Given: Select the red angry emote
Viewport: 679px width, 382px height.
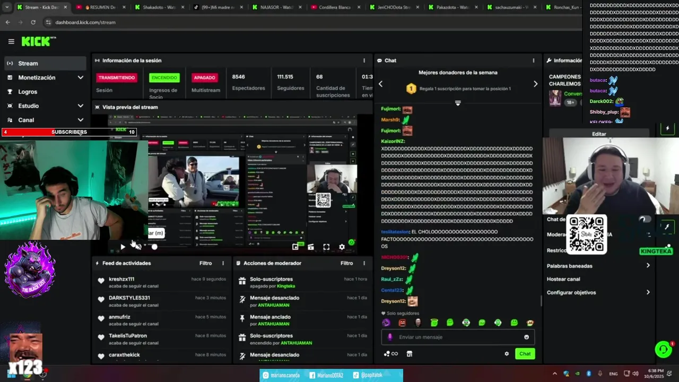Looking at the screenshot, I should (402, 323).
